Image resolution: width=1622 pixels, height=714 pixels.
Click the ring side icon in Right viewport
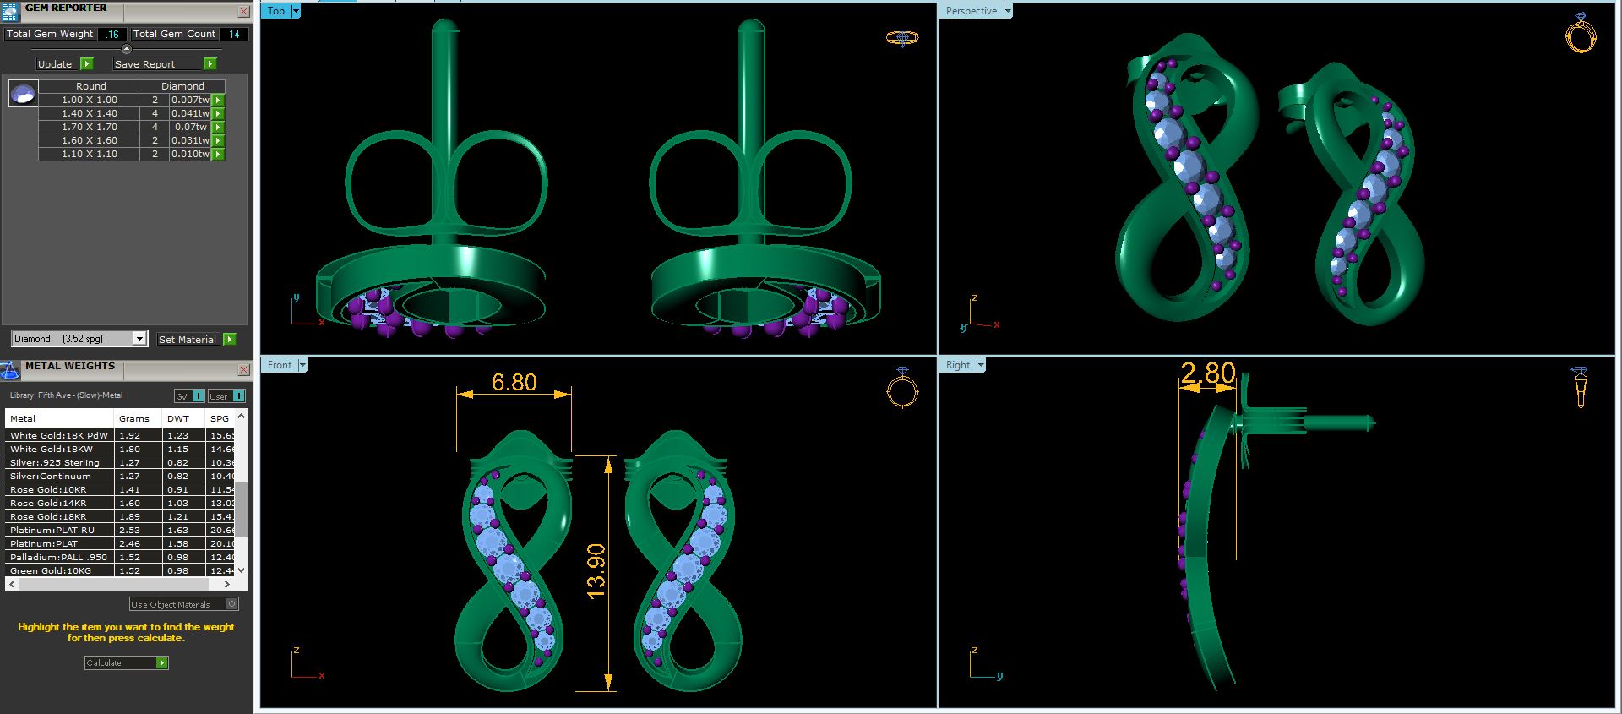(x=1579, y=388)
